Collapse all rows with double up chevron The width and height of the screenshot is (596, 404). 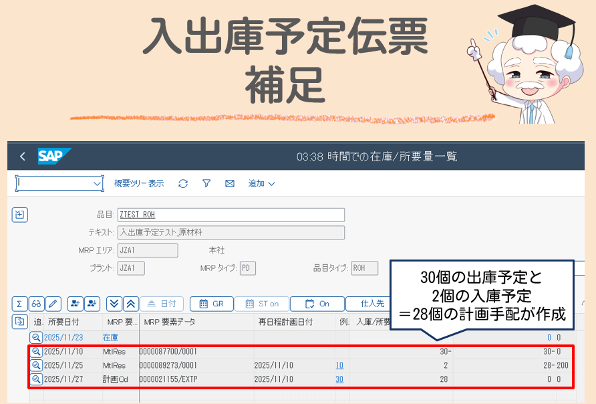(x=131, y=304)
